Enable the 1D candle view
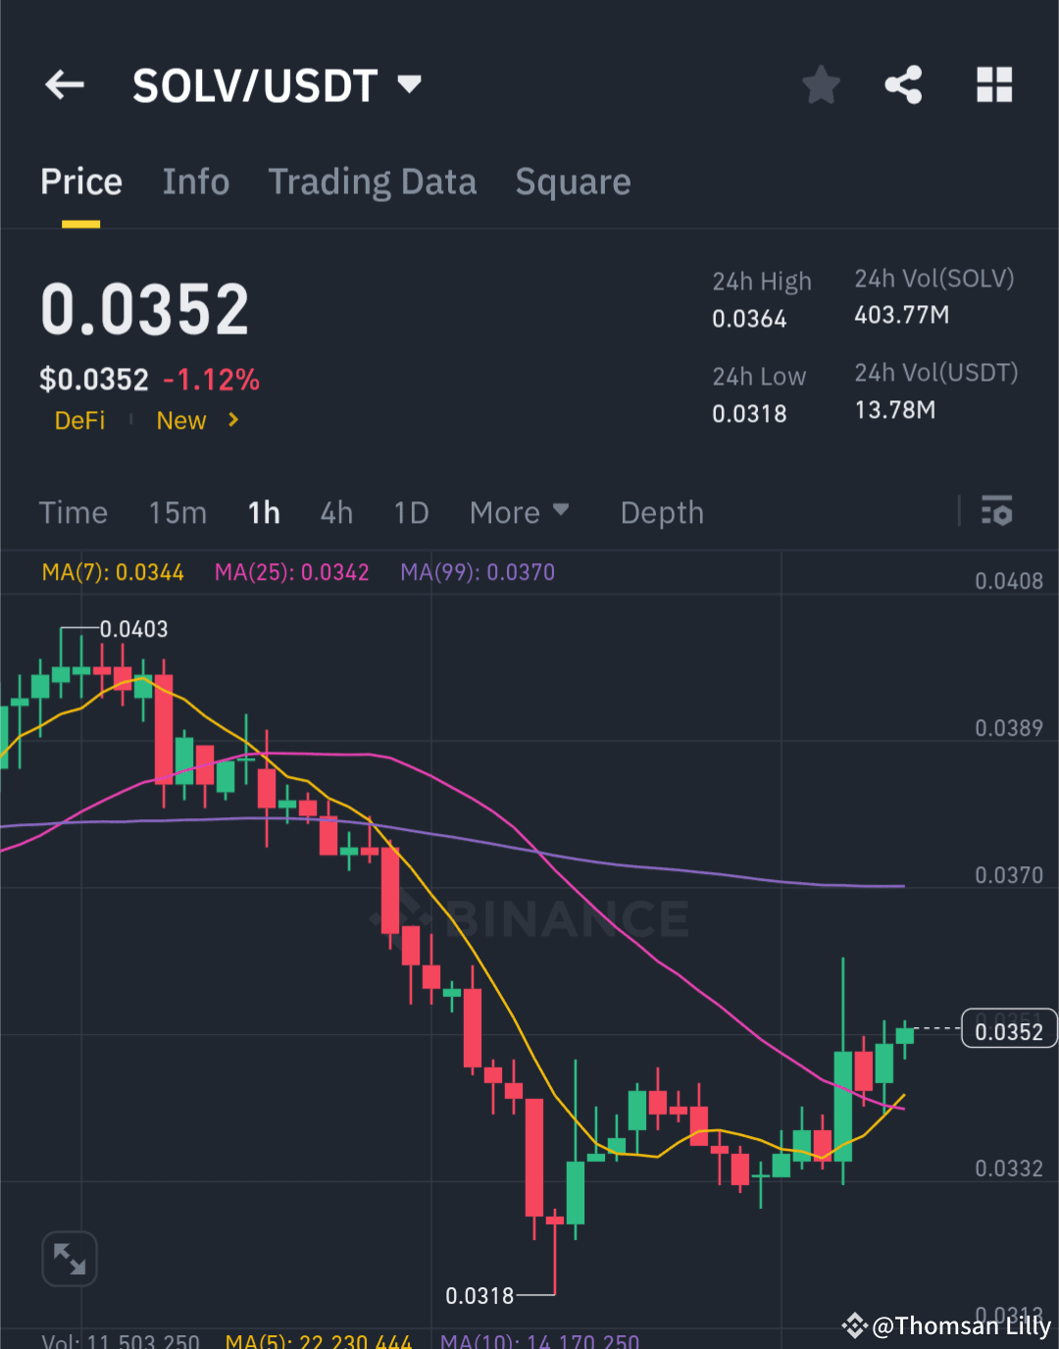Viewport: 1059px width, 1349px height. 411,511
